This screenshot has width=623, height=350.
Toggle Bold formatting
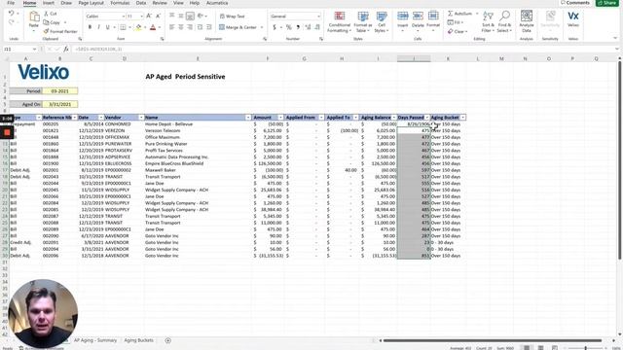(x=90, y=27)
